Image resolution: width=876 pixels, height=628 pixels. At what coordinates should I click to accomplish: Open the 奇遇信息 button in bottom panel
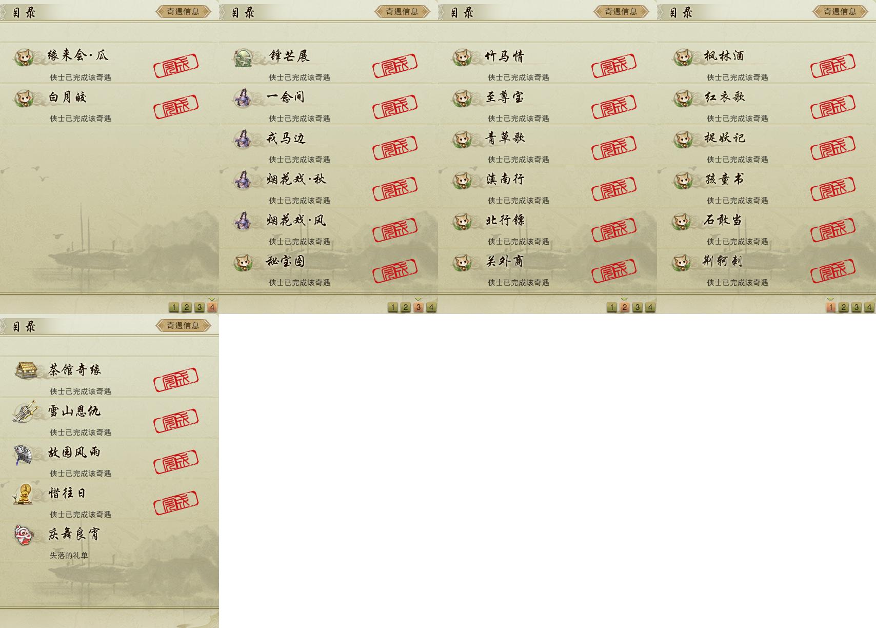point(183,325)
